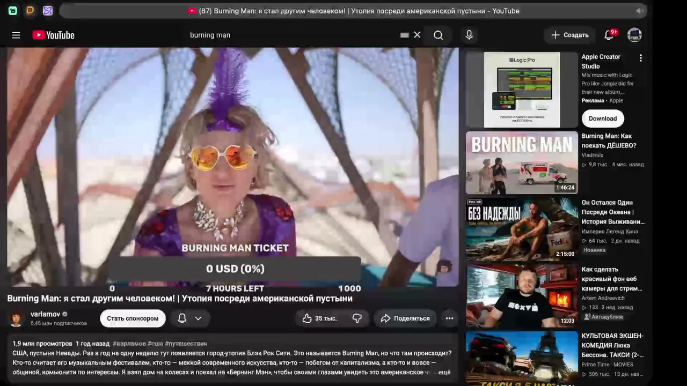Open more actions menu under the video
The height and width of the screenshot is (386, 687).
(449, 318)
